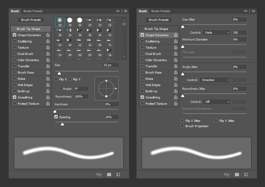The image size is (265, 187).
Task: Collapse left panel with double-arrow icon
Action: click(118, 11)
